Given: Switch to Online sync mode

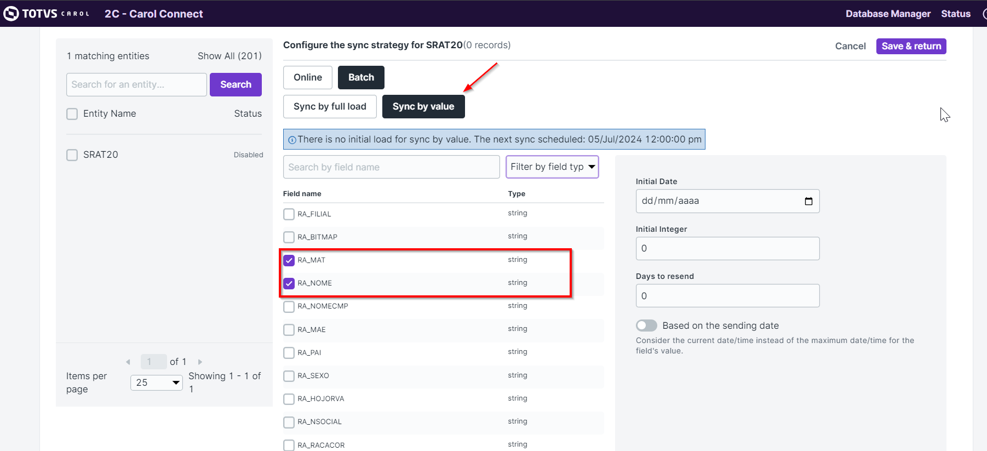Looking at the screenshot, I should pos(308,77).
